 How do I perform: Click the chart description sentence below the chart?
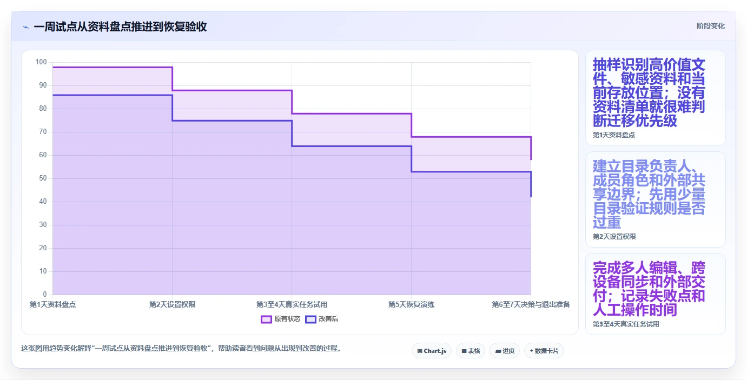point(181,349)
